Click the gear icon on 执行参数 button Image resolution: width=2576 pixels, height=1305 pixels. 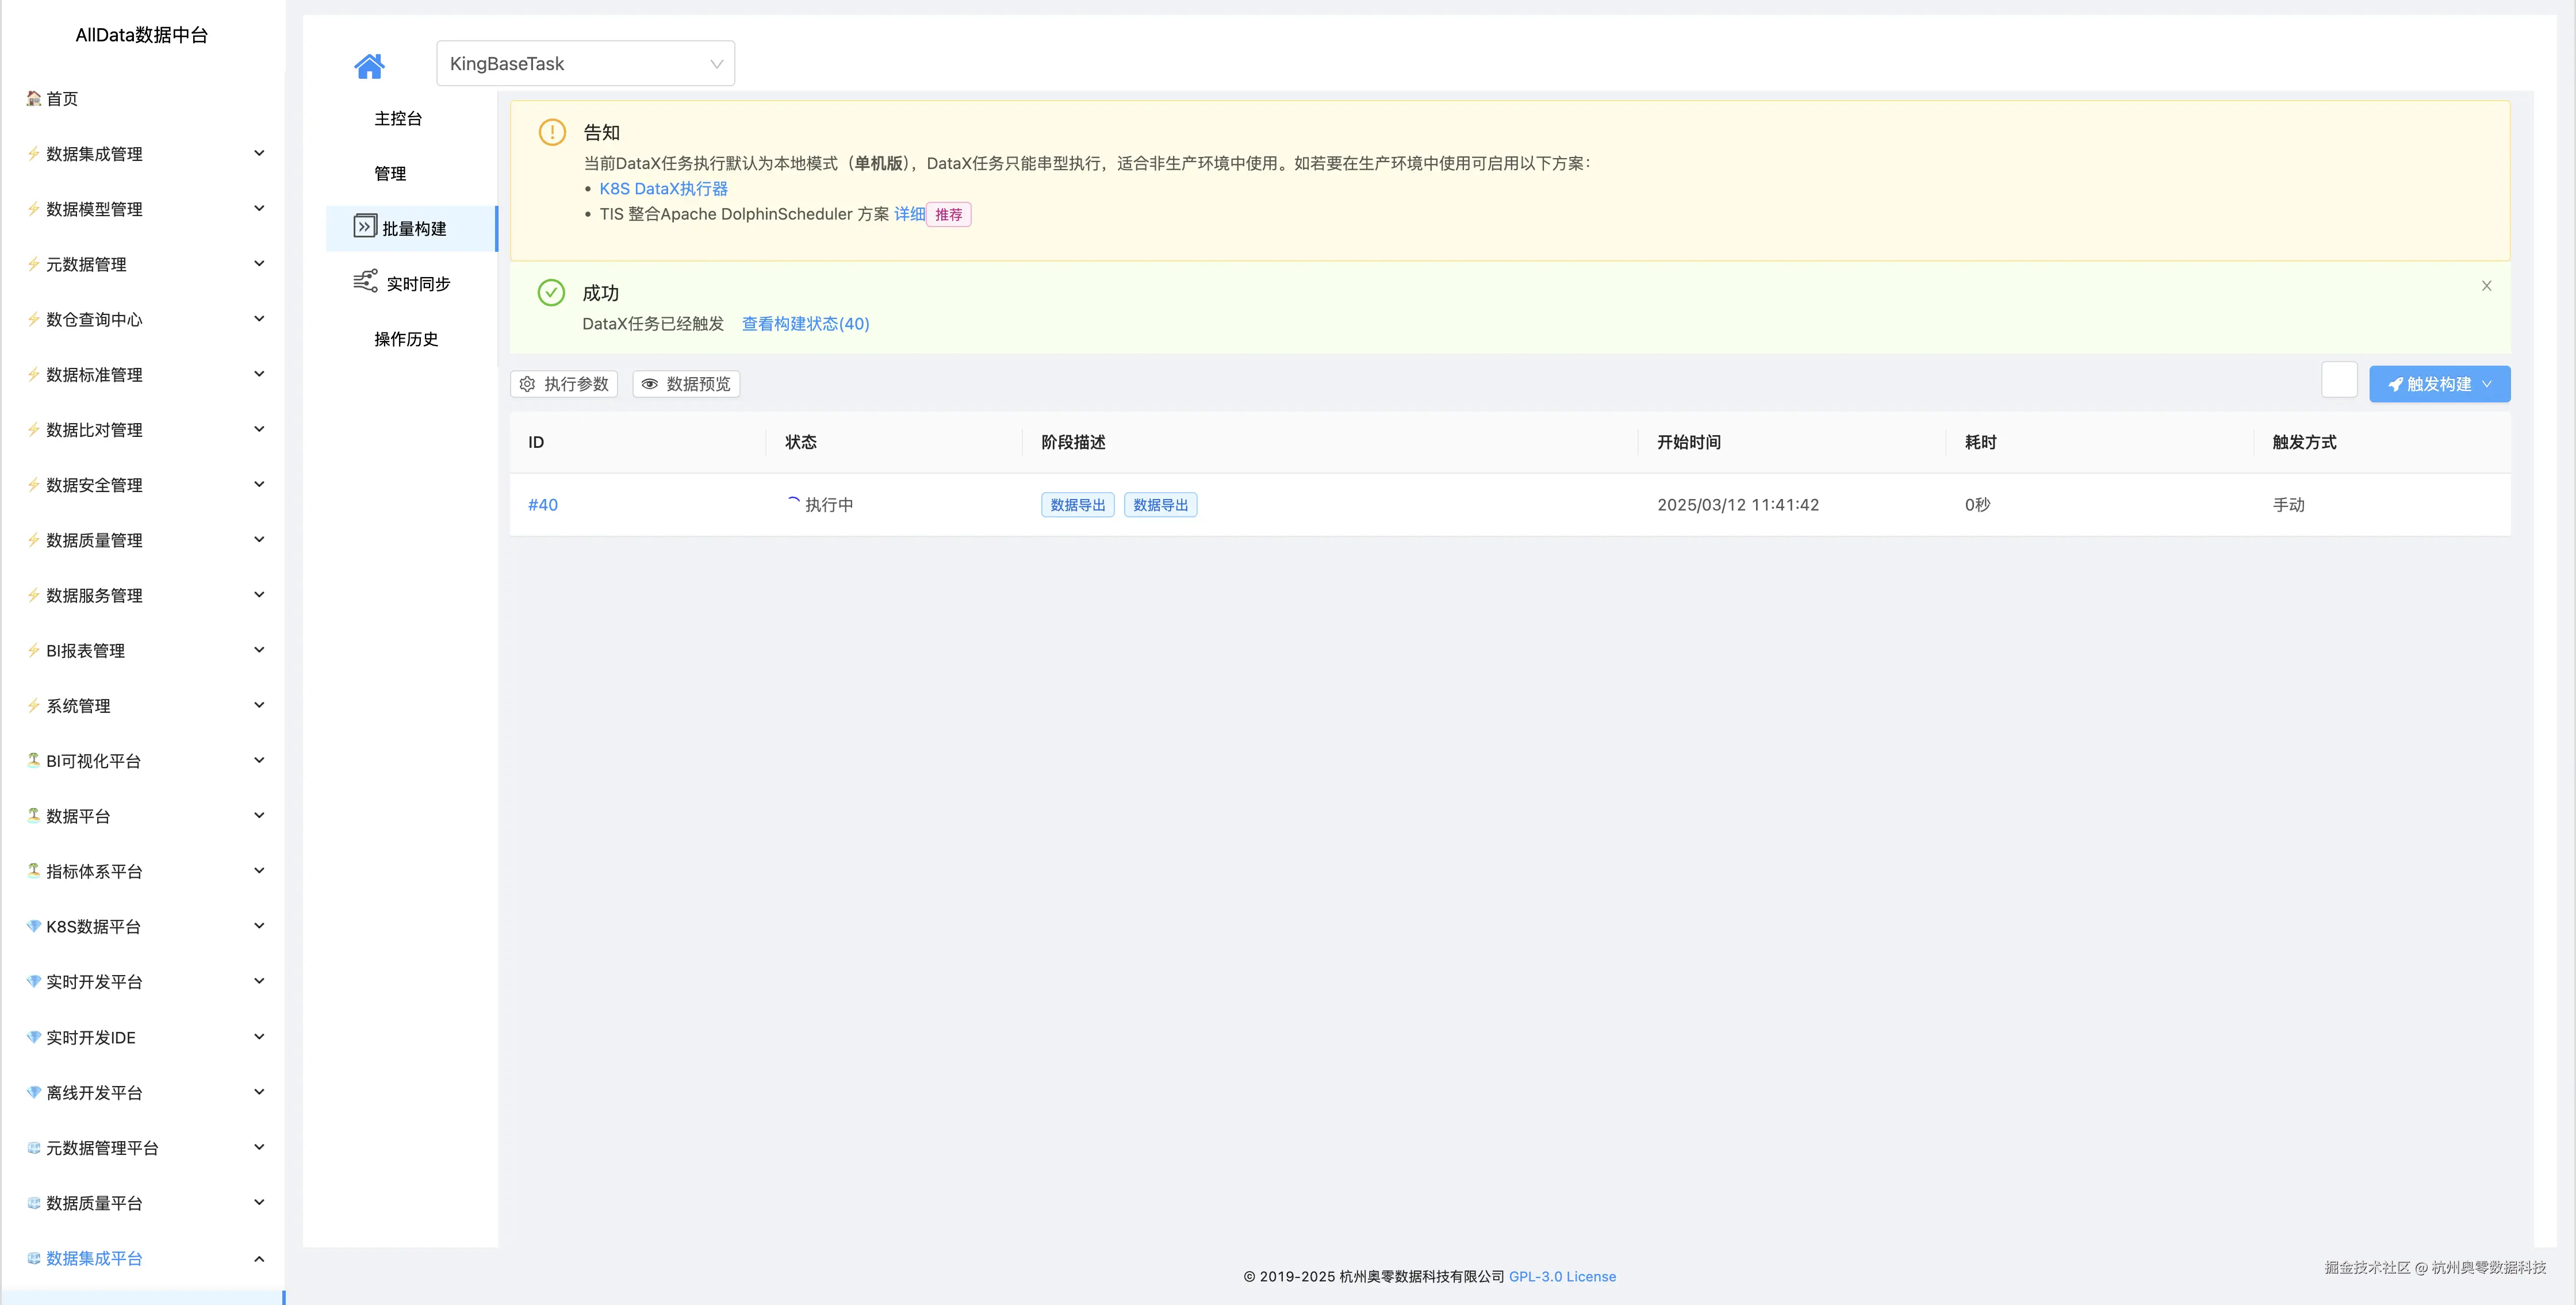(527, 383)
